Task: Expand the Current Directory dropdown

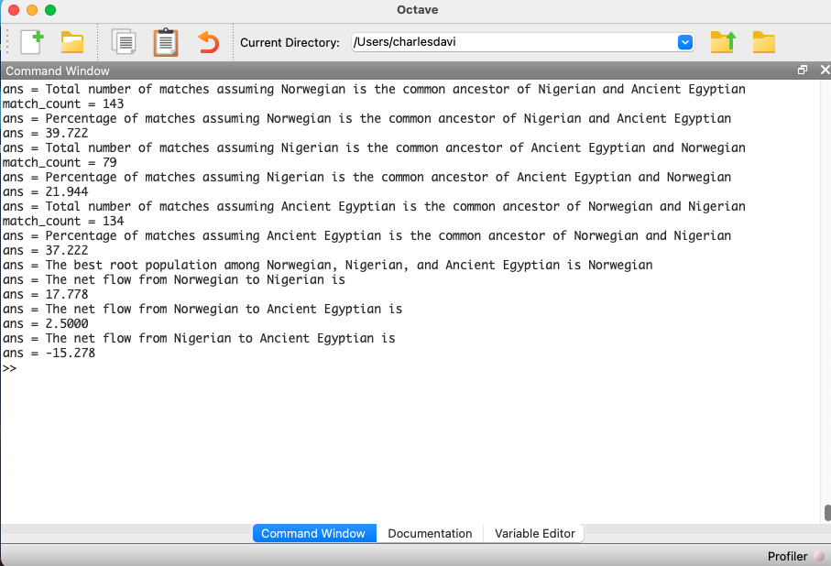Action: click(x=684, y=42)
